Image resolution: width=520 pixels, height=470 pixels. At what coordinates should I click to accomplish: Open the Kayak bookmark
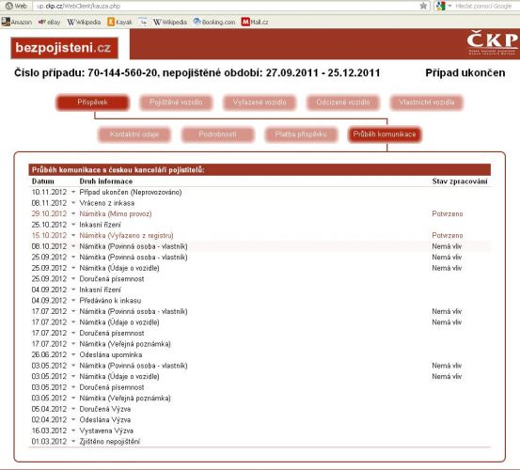point(119,23)
